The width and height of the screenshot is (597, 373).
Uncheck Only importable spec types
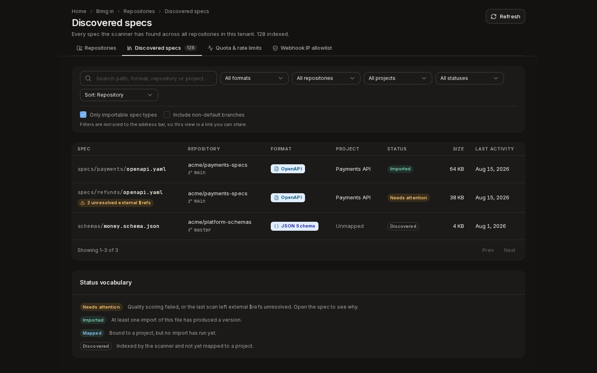[x=83, y=115]
